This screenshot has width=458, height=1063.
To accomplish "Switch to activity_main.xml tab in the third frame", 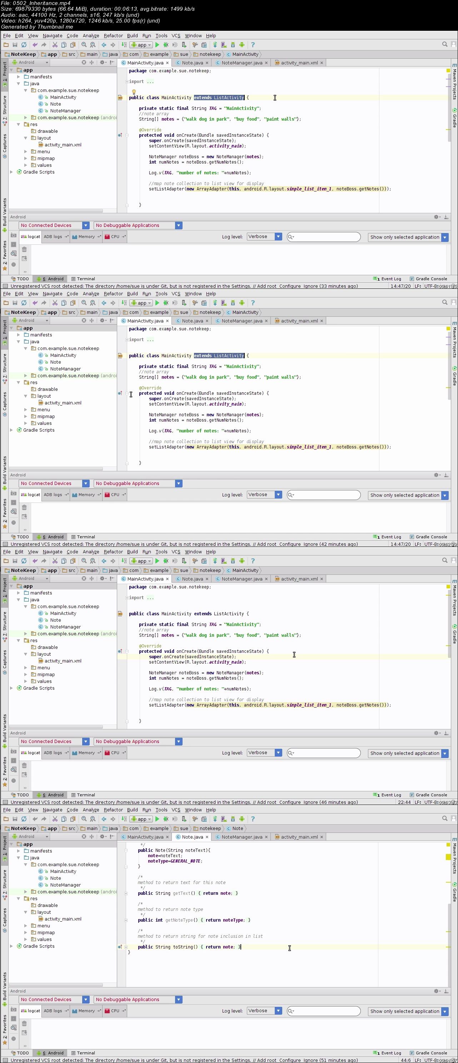I will 299,578.
